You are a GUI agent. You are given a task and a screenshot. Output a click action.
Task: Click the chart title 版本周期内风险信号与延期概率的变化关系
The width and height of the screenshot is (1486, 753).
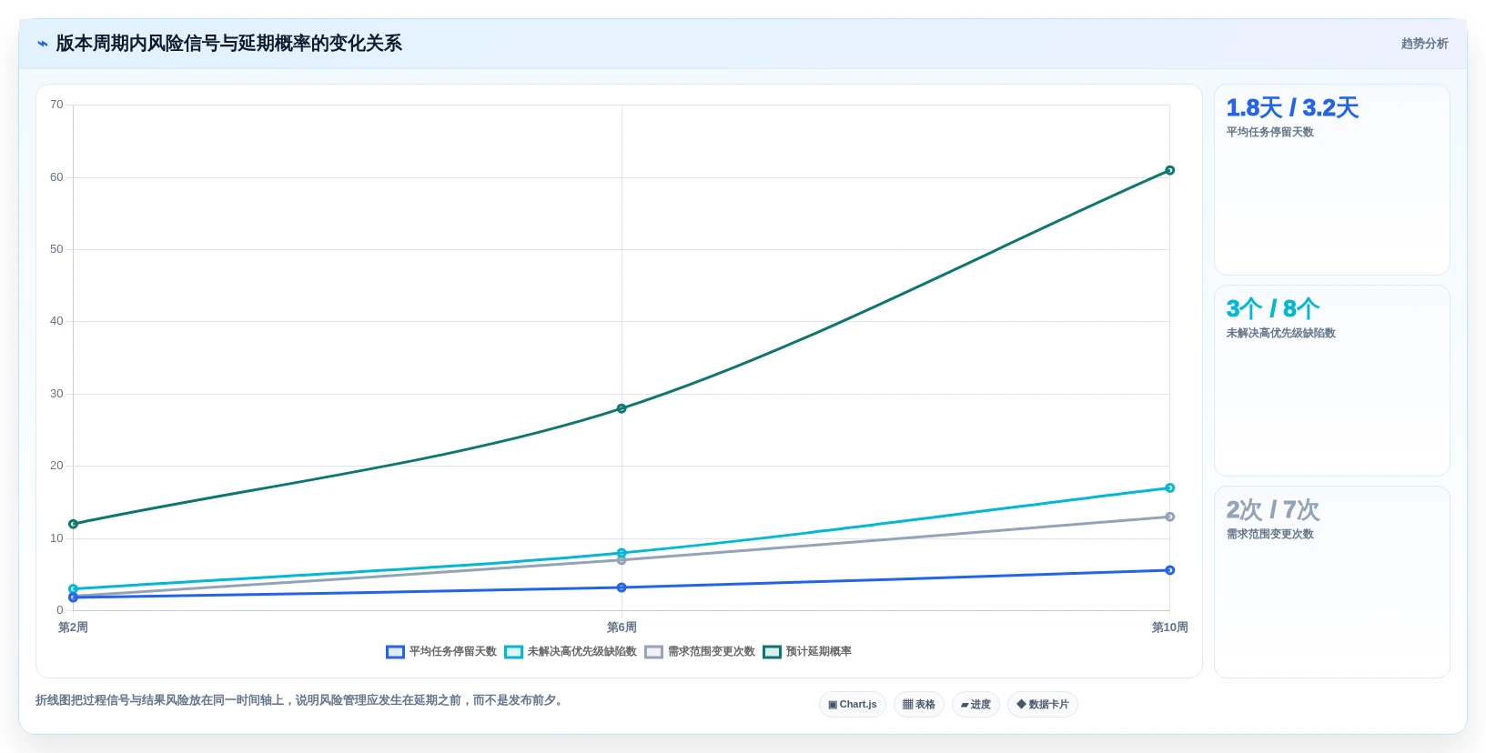point(229,44)
